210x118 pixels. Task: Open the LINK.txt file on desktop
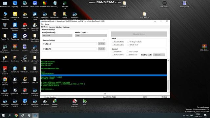tap(35, 80)
